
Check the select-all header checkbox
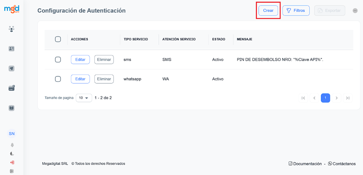(x=58, y=39)
